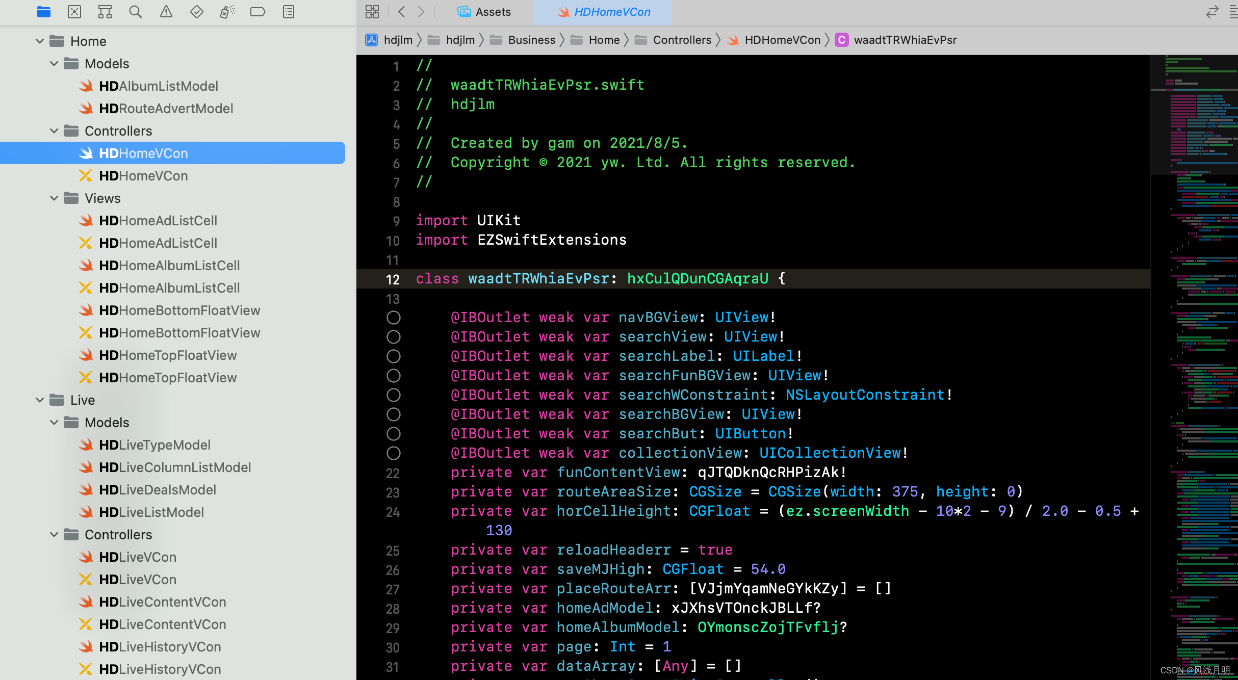Collapse Models chevron under Live
This screenshot has width=1238, height=680.
tap(54, 422)
